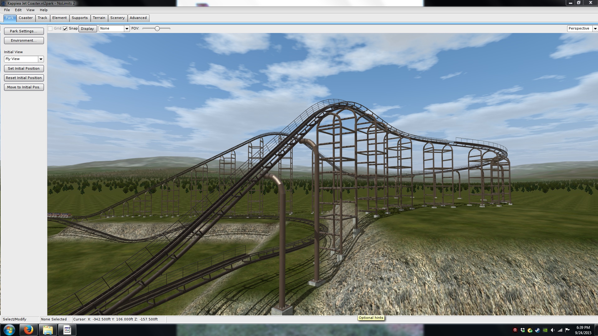This screenshot has height=336, width=598.
Task: Open the Windows Start menu
Action: [9, 330]
